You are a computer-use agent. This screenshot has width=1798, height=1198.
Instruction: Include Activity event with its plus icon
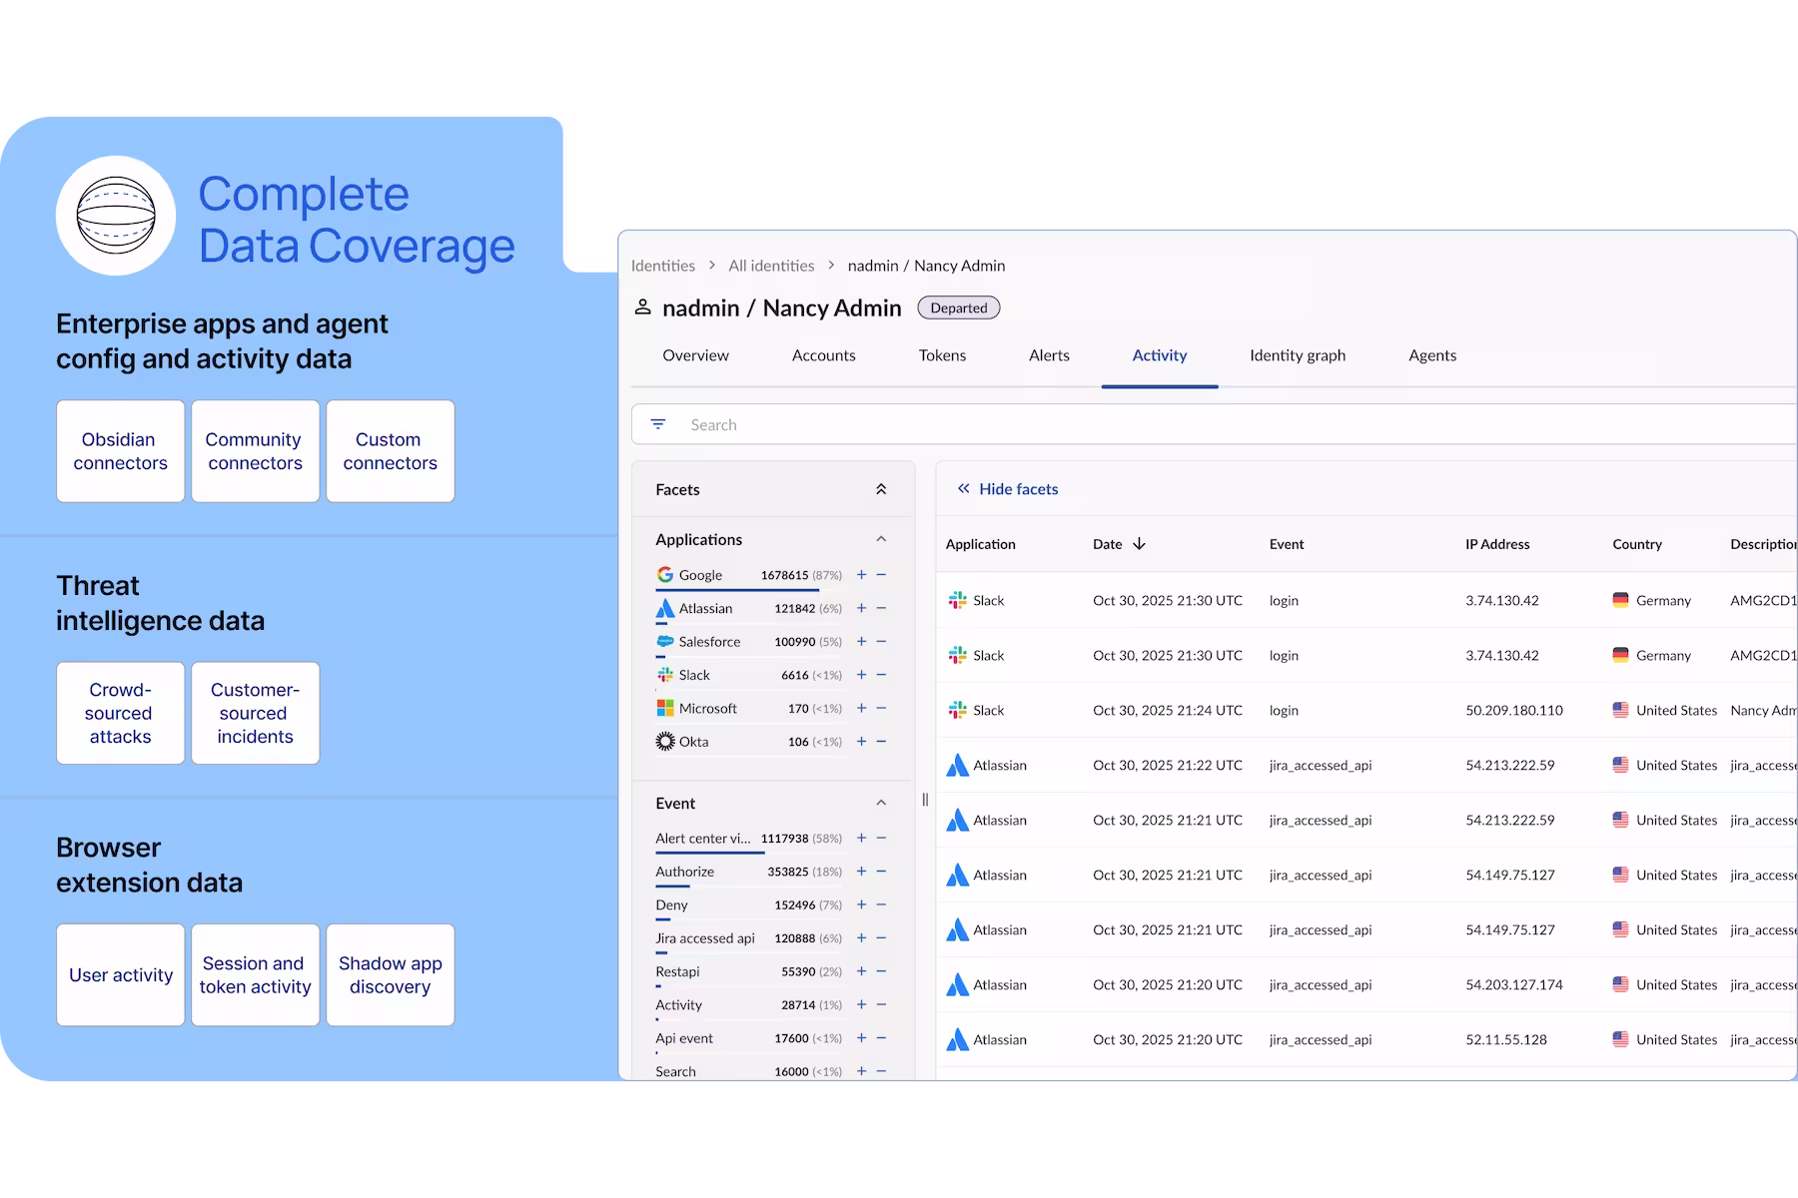tap(861, 1004)
